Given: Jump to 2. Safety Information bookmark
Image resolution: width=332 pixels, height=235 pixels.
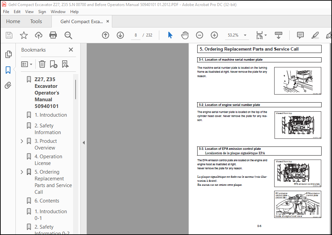Looking at the screenshot, I should (x=48, y=129).
